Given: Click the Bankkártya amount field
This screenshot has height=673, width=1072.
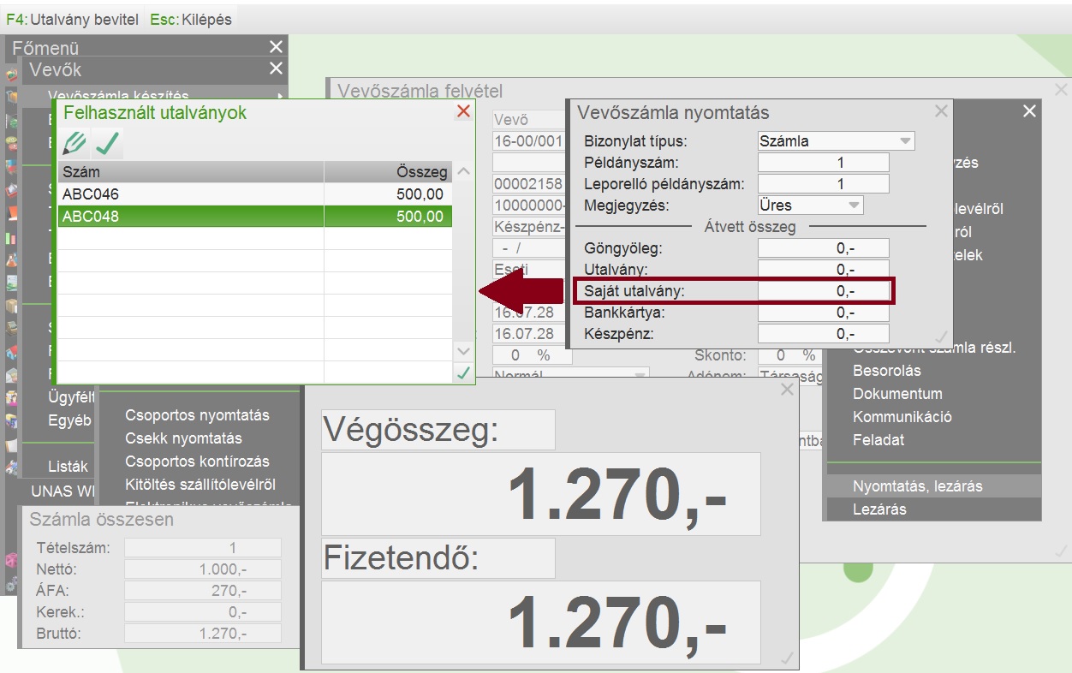Looking at the screenshot, I should point(823,313).
